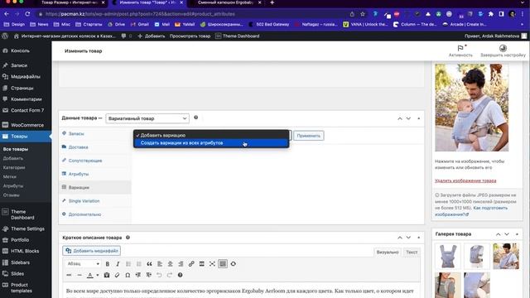This screenshot has width=530, height=298.
Task: Select the Вариации tab
Action: (79, 188)
